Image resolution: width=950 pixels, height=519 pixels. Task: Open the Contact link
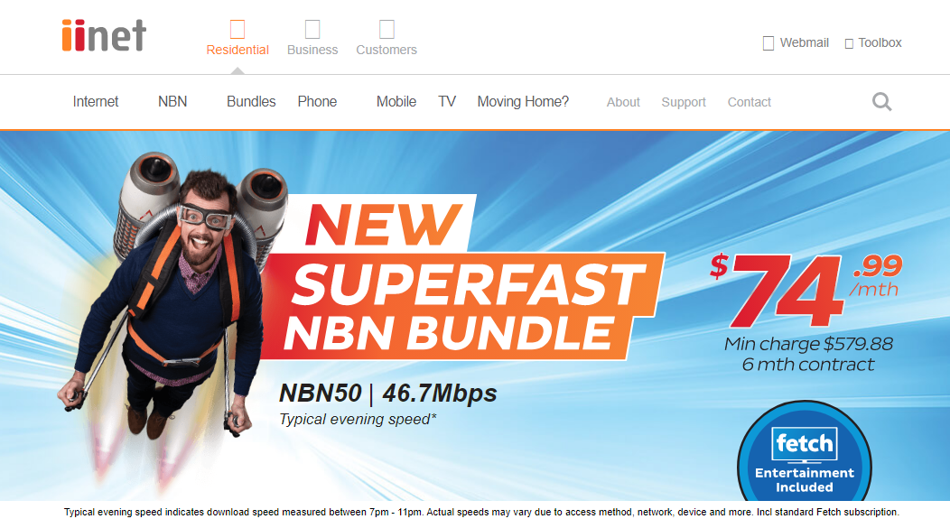click(x=750, y=102)
